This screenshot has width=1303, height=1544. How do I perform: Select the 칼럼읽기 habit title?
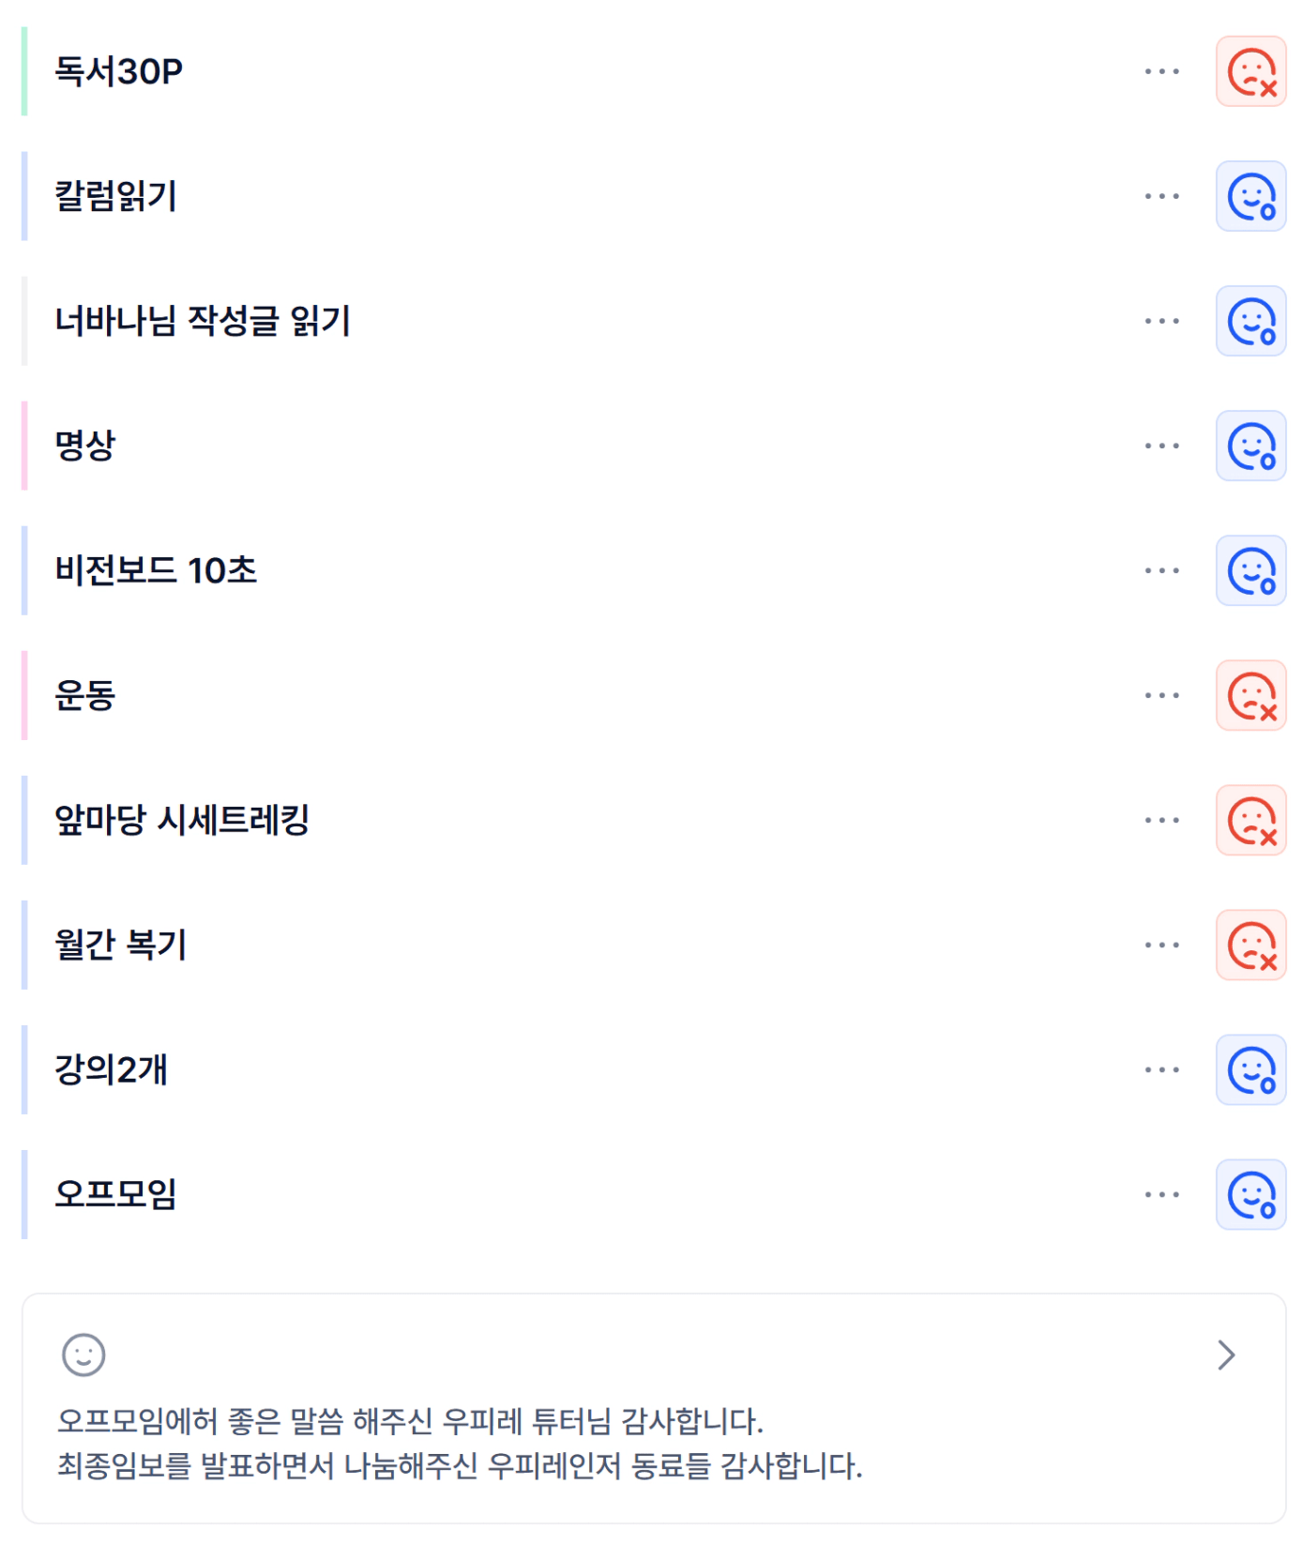pos(116,197)
